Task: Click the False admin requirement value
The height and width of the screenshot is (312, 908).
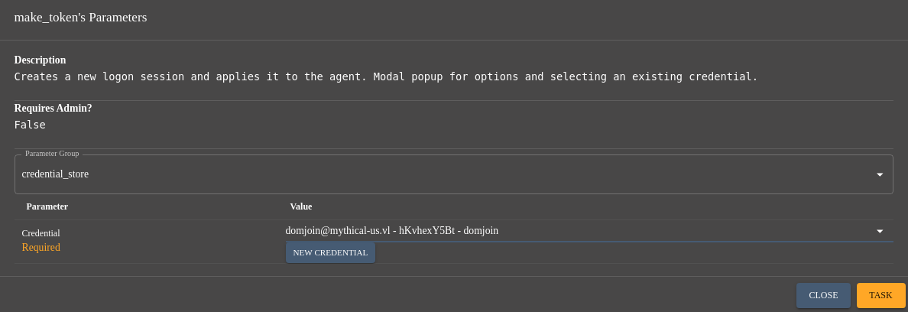Action: coord(30,125)
